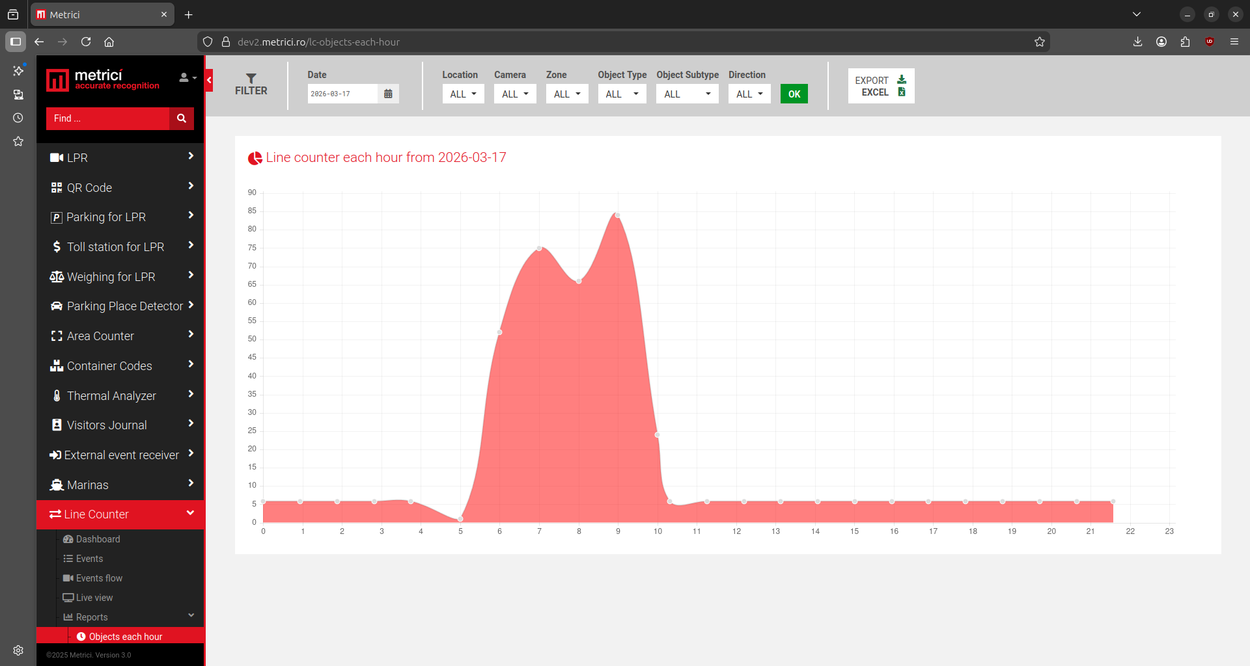Open bookmarks star icon in browser sidebar
This screenshot has height=666, width=1250.
pyautogui.click(x=18, y=141)
